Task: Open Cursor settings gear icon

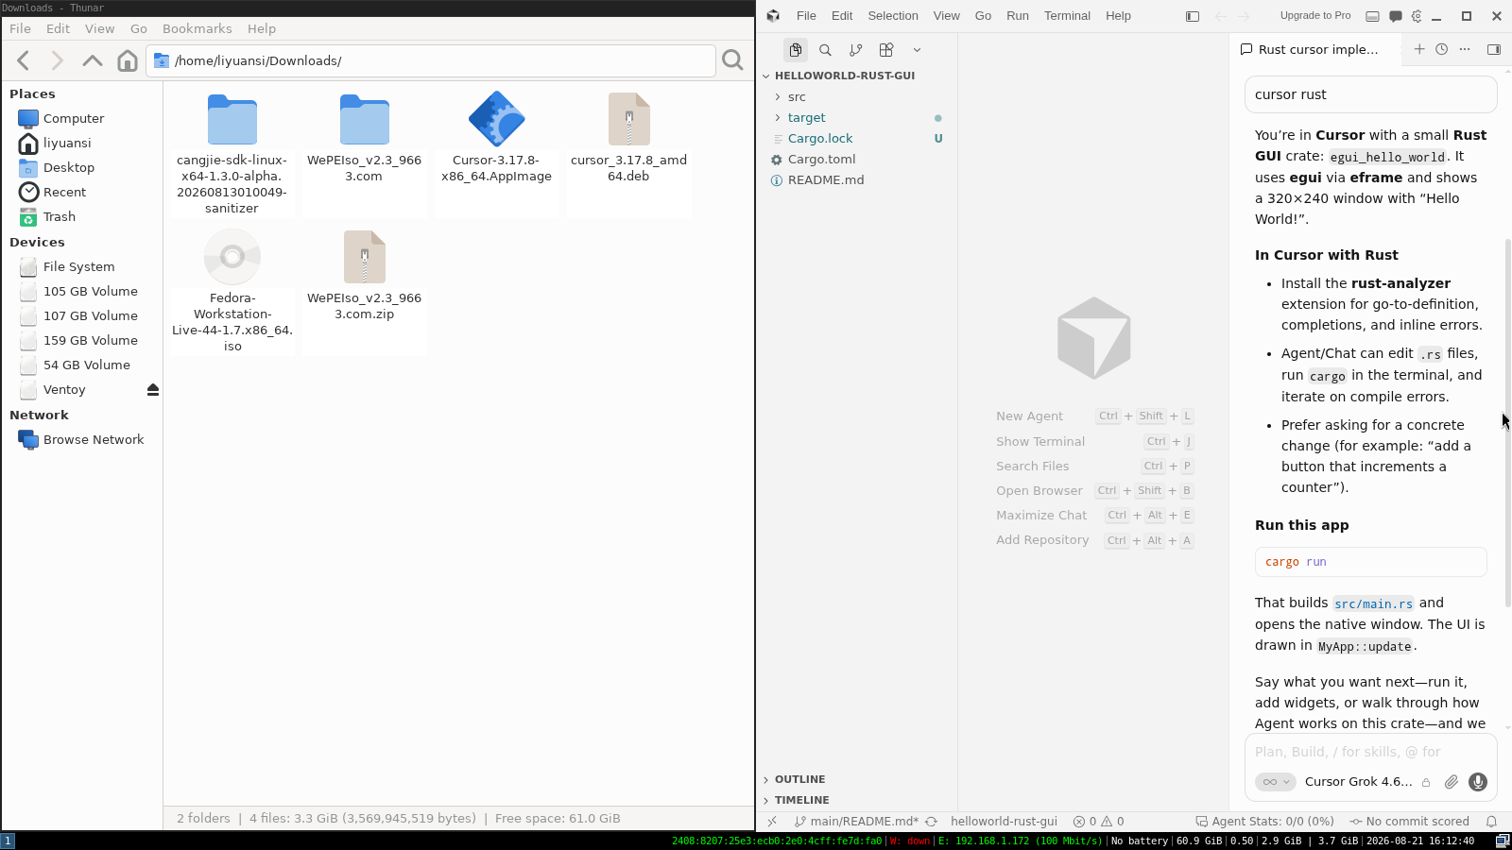Action: (1417, 16)
